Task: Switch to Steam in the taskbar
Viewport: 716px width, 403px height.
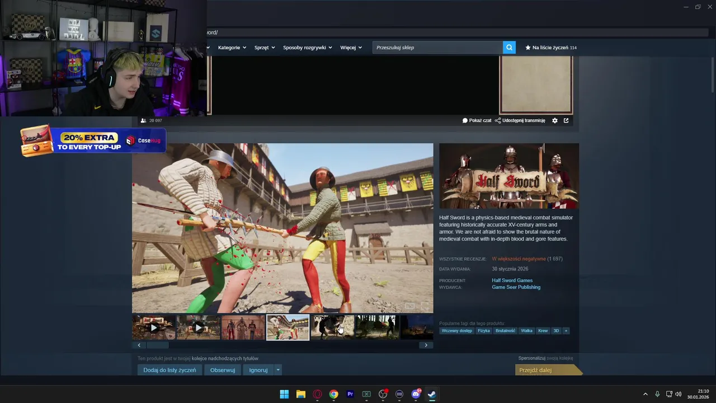Action: point(432,394)
